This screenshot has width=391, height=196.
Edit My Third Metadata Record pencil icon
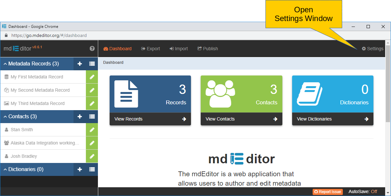92,103
